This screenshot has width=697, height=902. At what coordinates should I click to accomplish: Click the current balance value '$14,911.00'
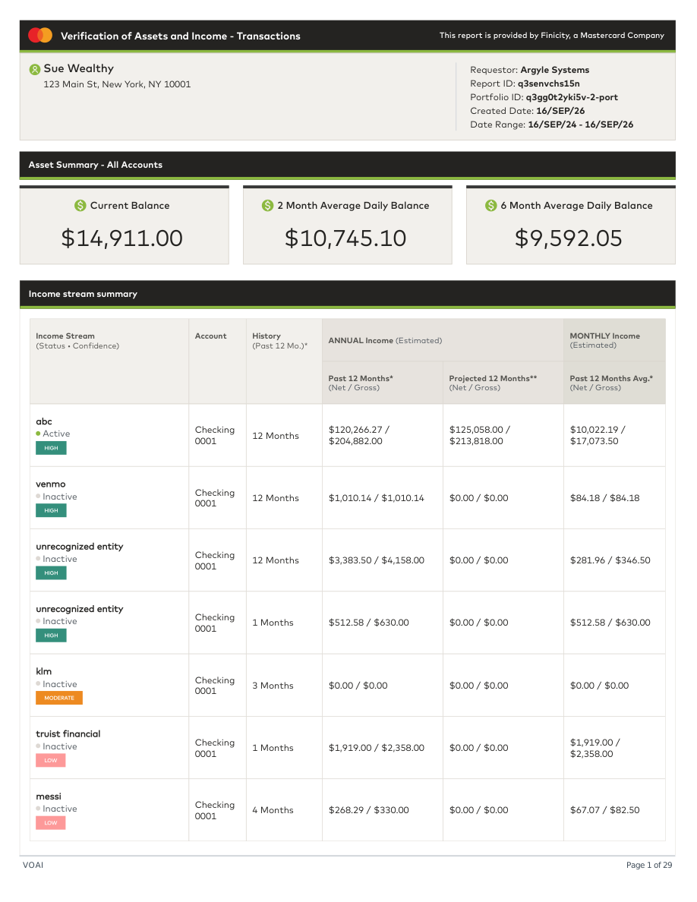pyautogui.click(x=122, y=238)
